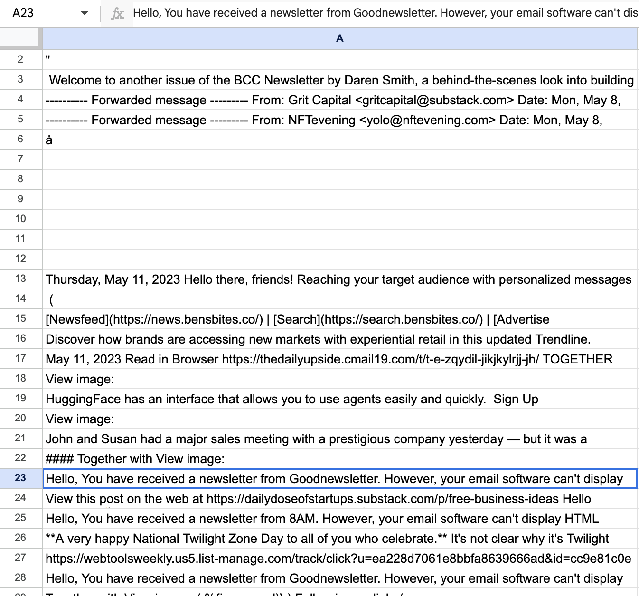Screen dimensions: 639x596
Task: Click the BCC Newsletter cell in row 3
Action: coord(340,80)
